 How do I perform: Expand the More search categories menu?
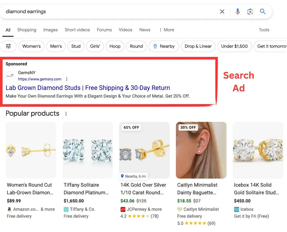click(167, 30)
